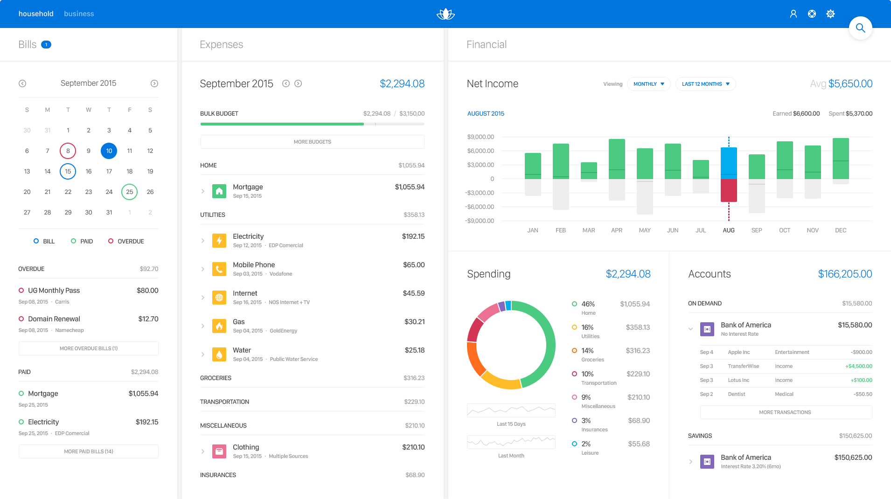Viewport: 891px width, 499px height.
Task: Click MORE OVERDUE BILLS (1) button
Action: tap(89, 348)
